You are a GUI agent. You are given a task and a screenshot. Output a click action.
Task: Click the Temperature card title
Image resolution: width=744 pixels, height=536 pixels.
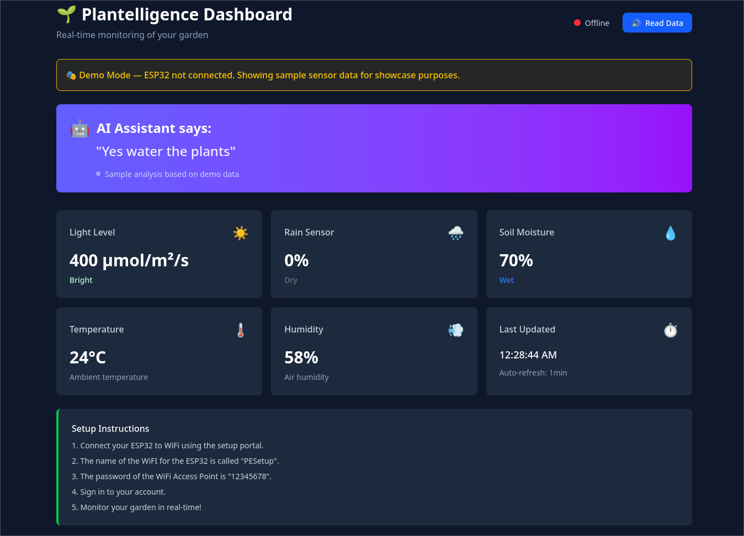(x=97, y=329)
